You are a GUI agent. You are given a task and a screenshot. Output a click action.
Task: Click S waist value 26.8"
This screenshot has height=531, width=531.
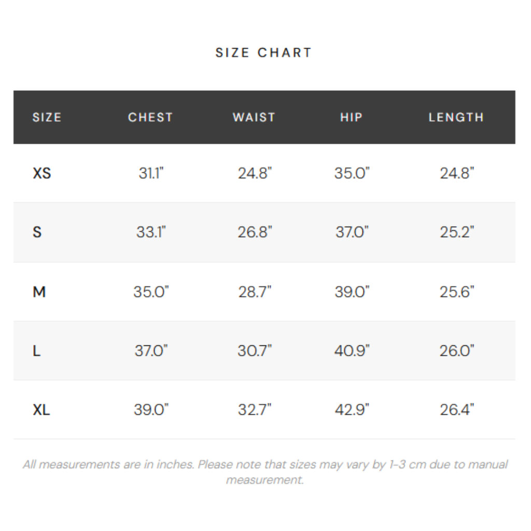tap(255, 232)
